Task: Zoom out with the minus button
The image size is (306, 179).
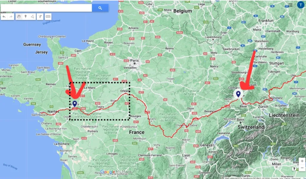Action: (302, 167)
